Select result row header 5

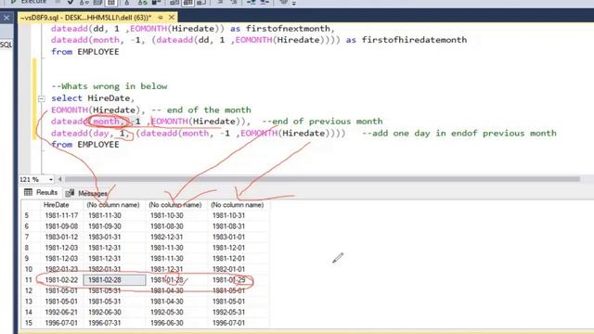pos(27,215)
